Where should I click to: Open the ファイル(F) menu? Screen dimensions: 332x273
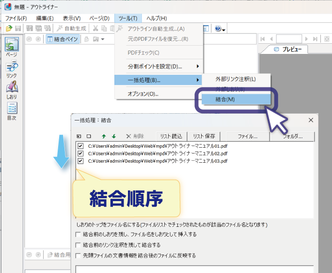16,18
